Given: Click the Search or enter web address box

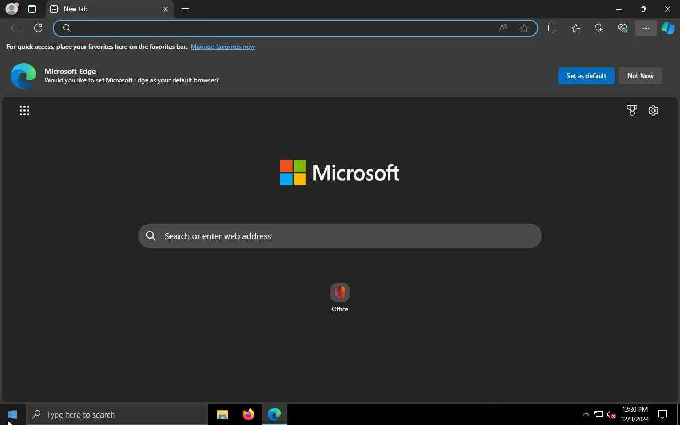Looking at the screenshot, I should pos(340,236).
